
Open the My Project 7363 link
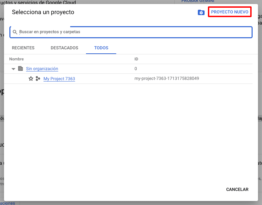59,79
